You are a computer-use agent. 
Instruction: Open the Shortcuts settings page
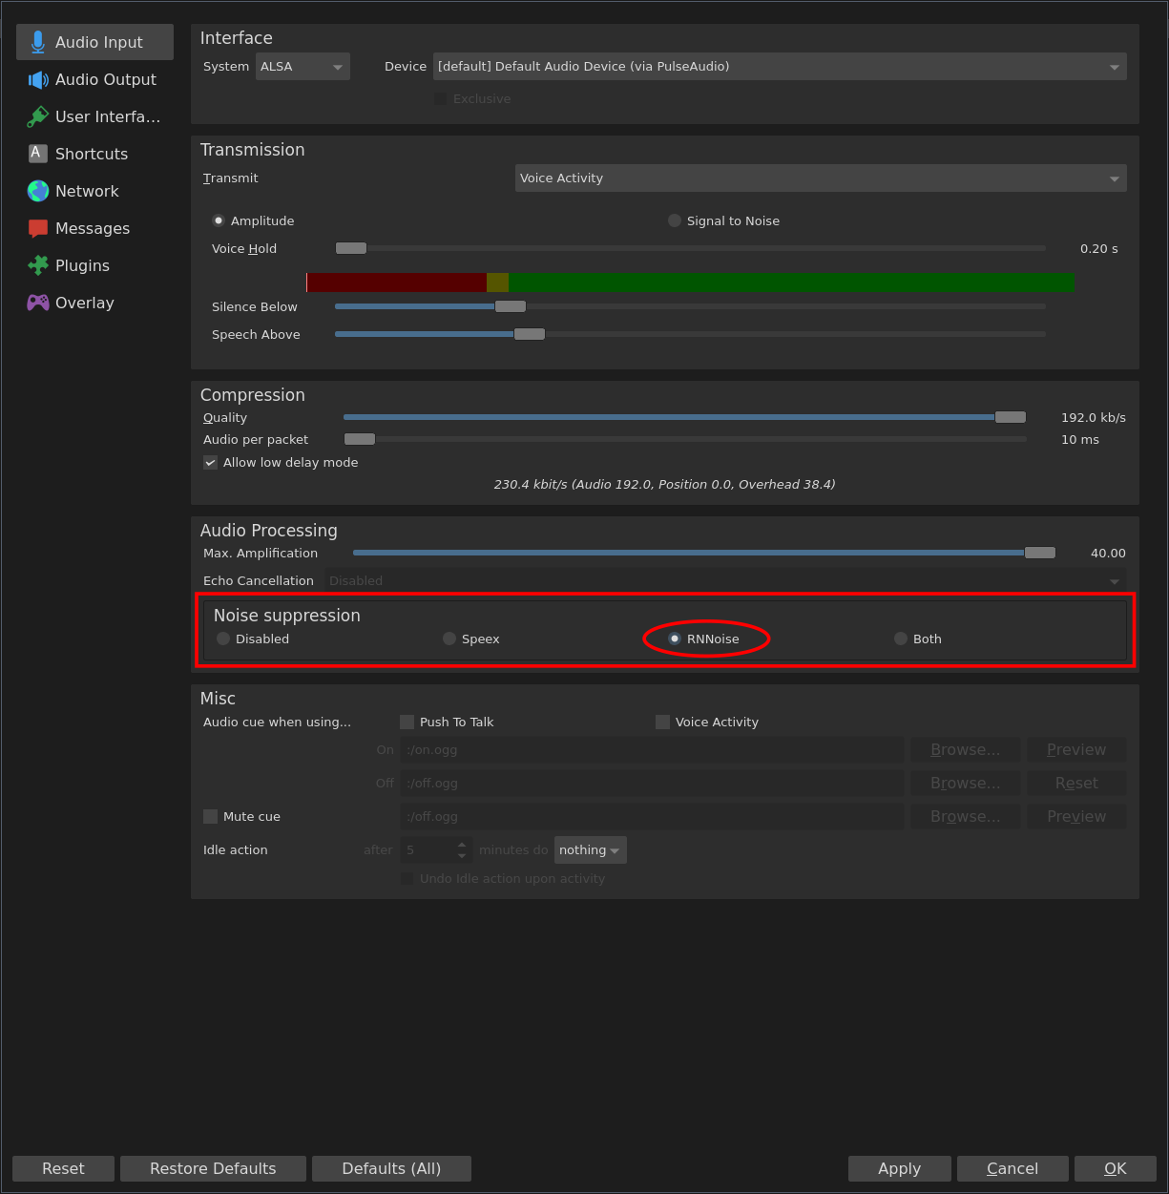pos(92,154)
